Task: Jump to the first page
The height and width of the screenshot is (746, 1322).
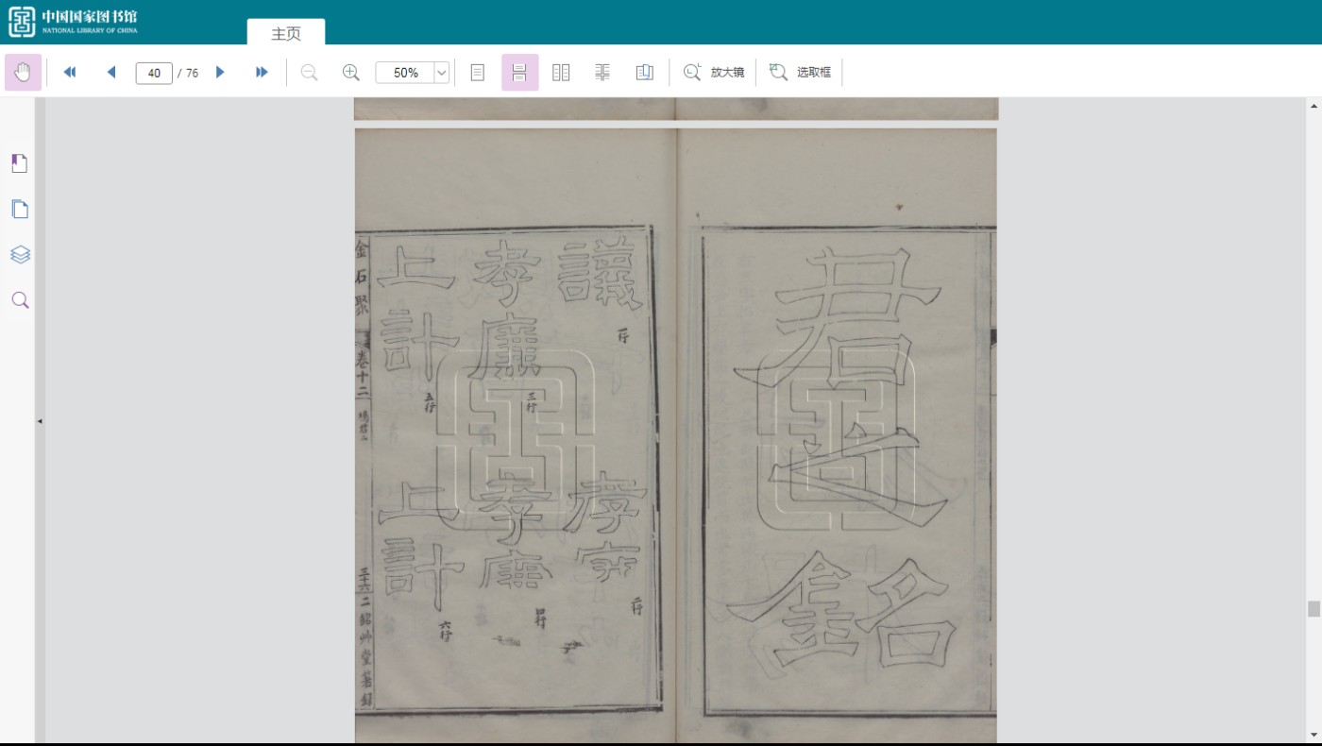Action: point(69,73)
